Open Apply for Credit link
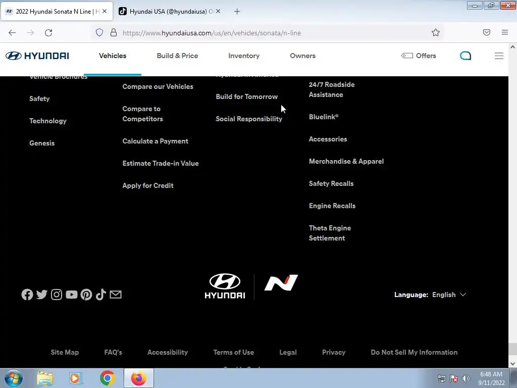This screenshot has width=517, height=388. pyautogui.click(x=148, y=186)
